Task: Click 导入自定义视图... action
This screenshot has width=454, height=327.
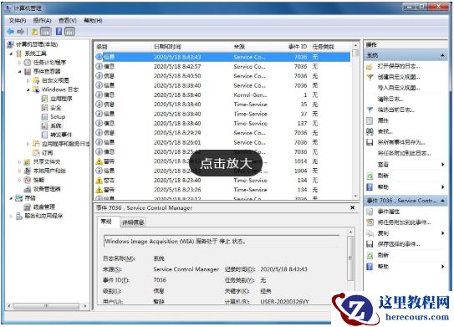Action: [399, 88]
